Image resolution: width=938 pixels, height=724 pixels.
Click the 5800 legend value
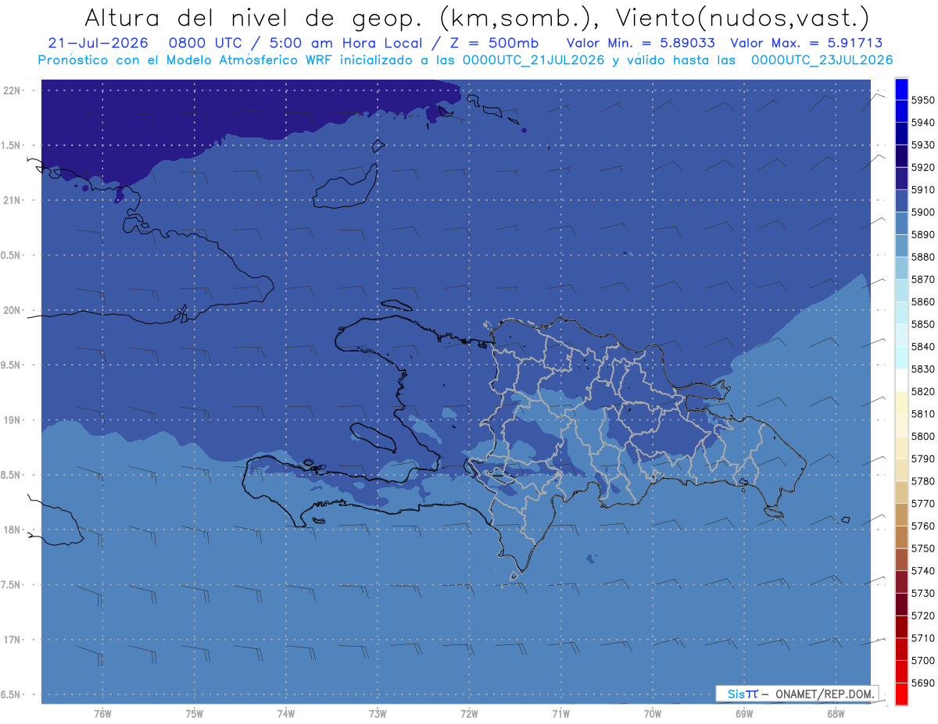[x=922, y=436]
